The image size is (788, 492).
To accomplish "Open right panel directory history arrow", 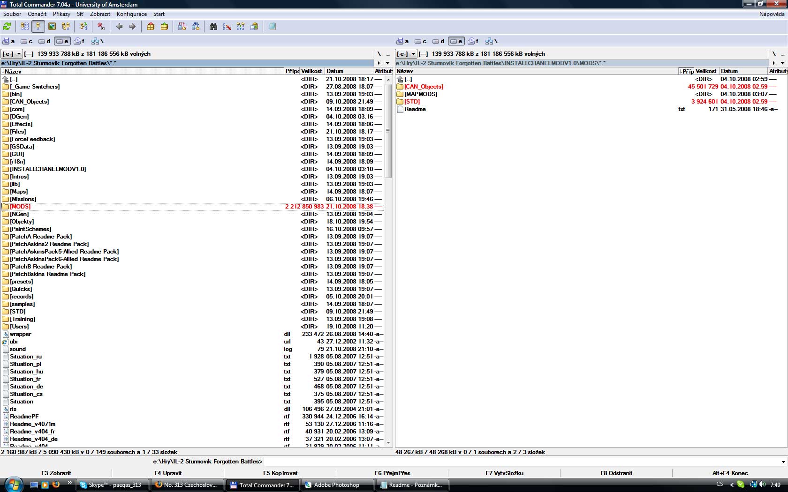I will [782, 63].
